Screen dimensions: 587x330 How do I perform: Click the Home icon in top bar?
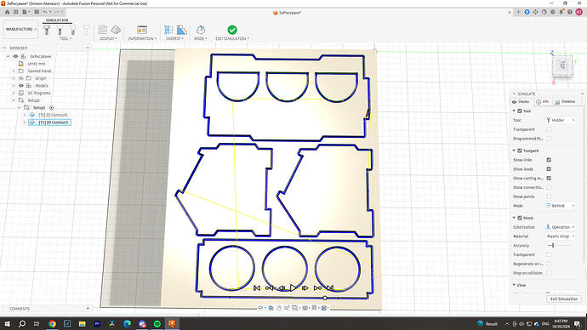7,12
